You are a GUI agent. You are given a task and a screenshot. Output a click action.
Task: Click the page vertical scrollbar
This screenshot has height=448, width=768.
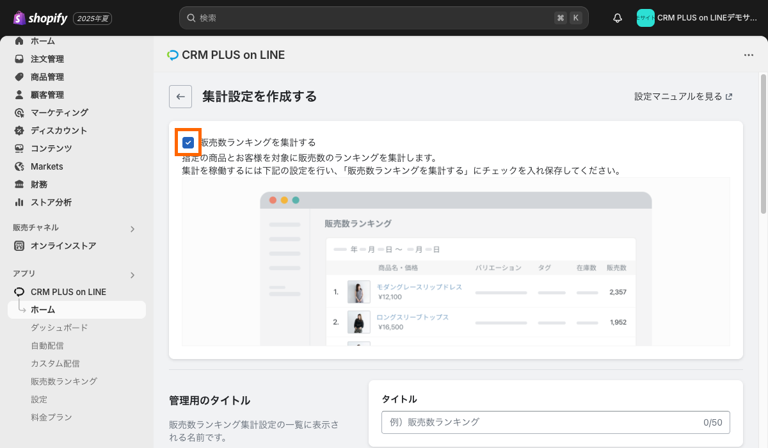(x=763, y=144)
